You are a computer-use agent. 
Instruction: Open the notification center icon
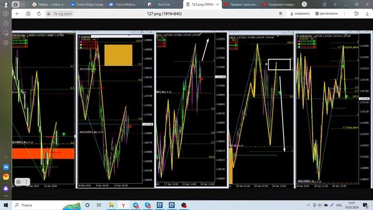(365, 205)
